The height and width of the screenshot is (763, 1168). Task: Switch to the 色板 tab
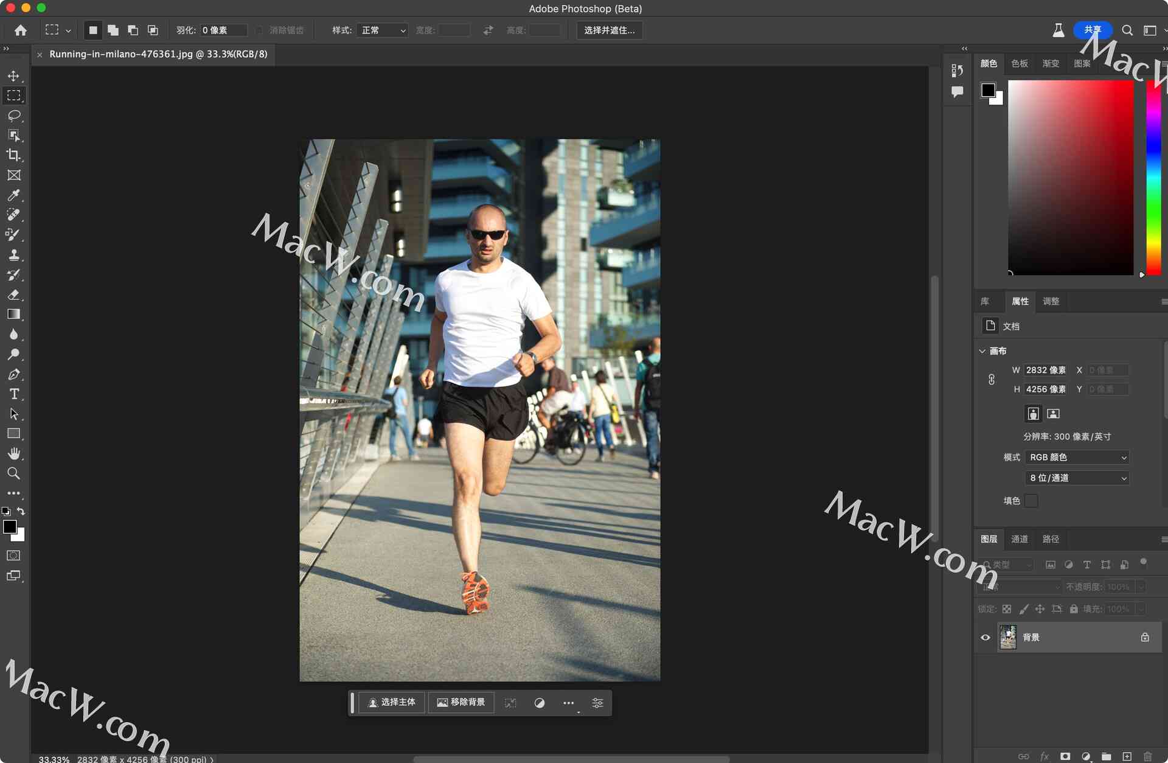1020,63
